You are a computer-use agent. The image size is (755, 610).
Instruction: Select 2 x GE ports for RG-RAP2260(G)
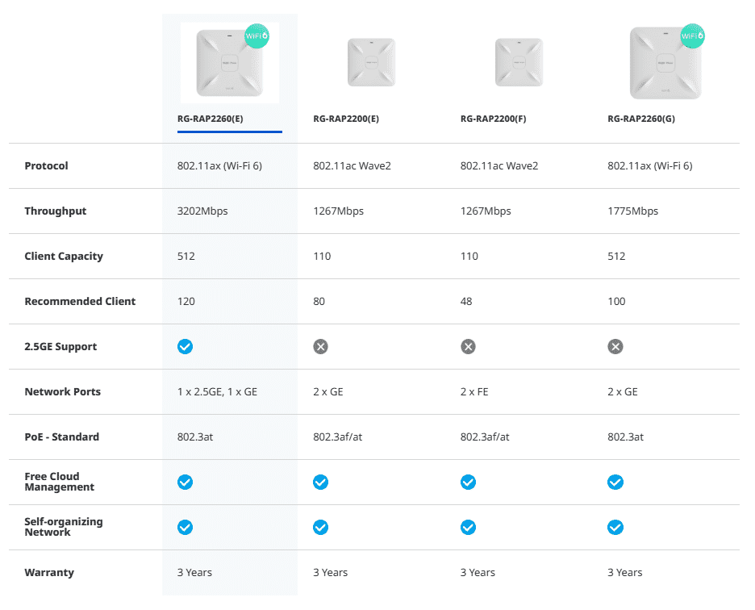[x=623, y=391]
